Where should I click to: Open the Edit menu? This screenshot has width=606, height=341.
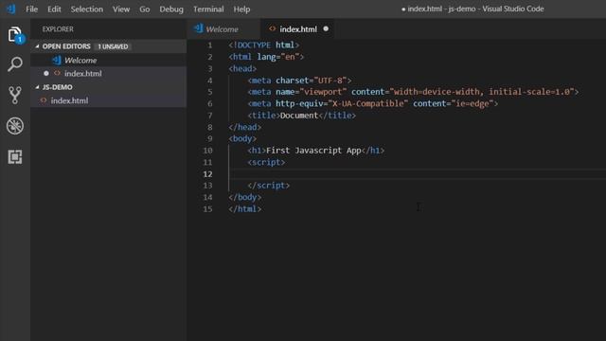[x=54, y=9]
